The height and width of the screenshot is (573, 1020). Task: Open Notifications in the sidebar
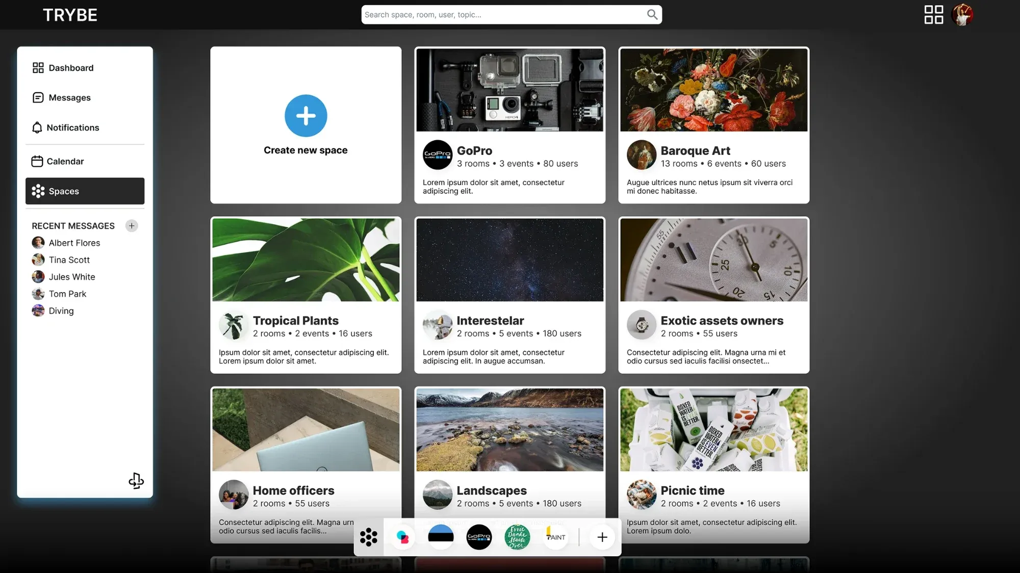(85, 127)
